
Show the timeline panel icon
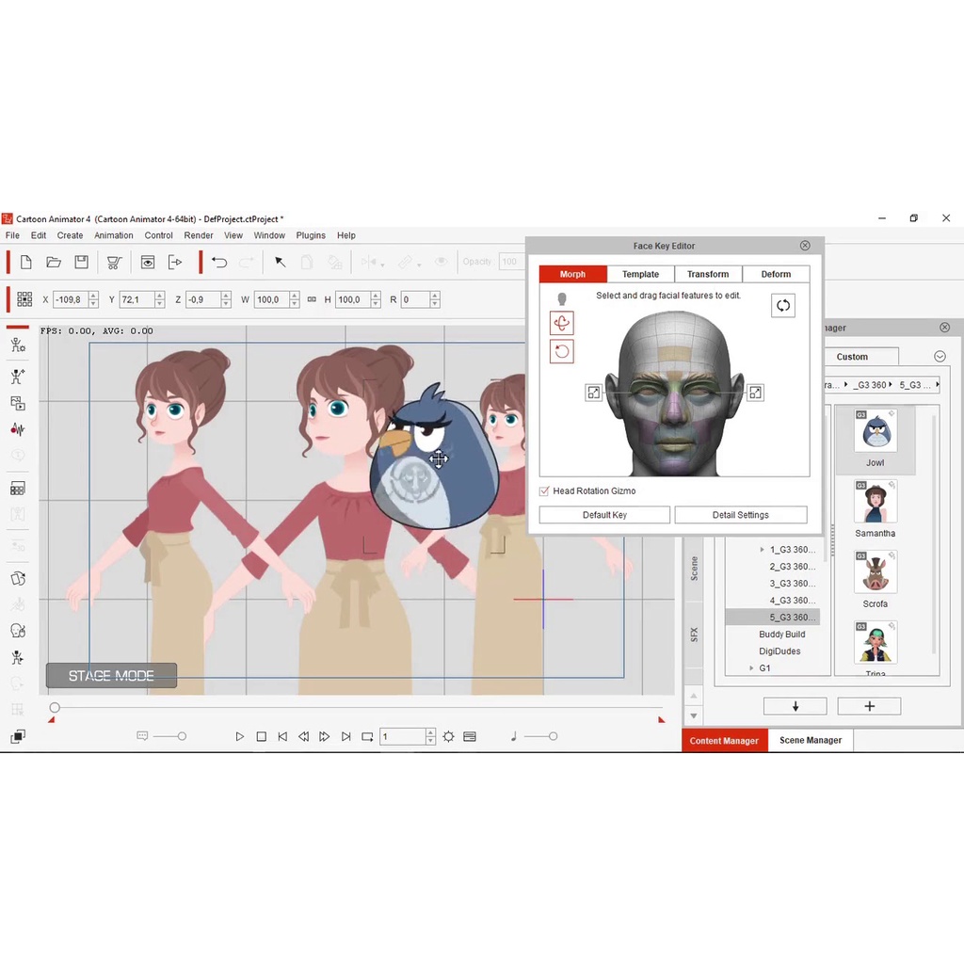tap(470, 736)
